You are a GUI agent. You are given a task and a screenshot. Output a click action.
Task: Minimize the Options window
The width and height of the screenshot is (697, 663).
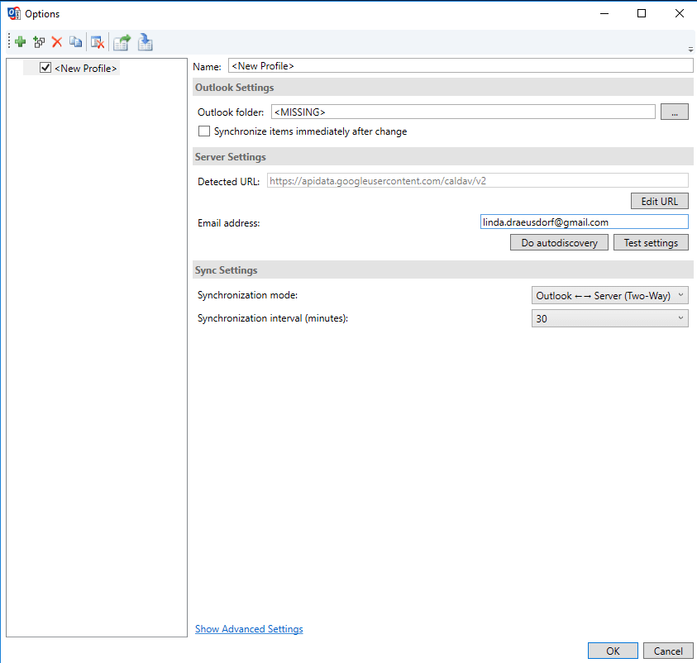point(604,13)
